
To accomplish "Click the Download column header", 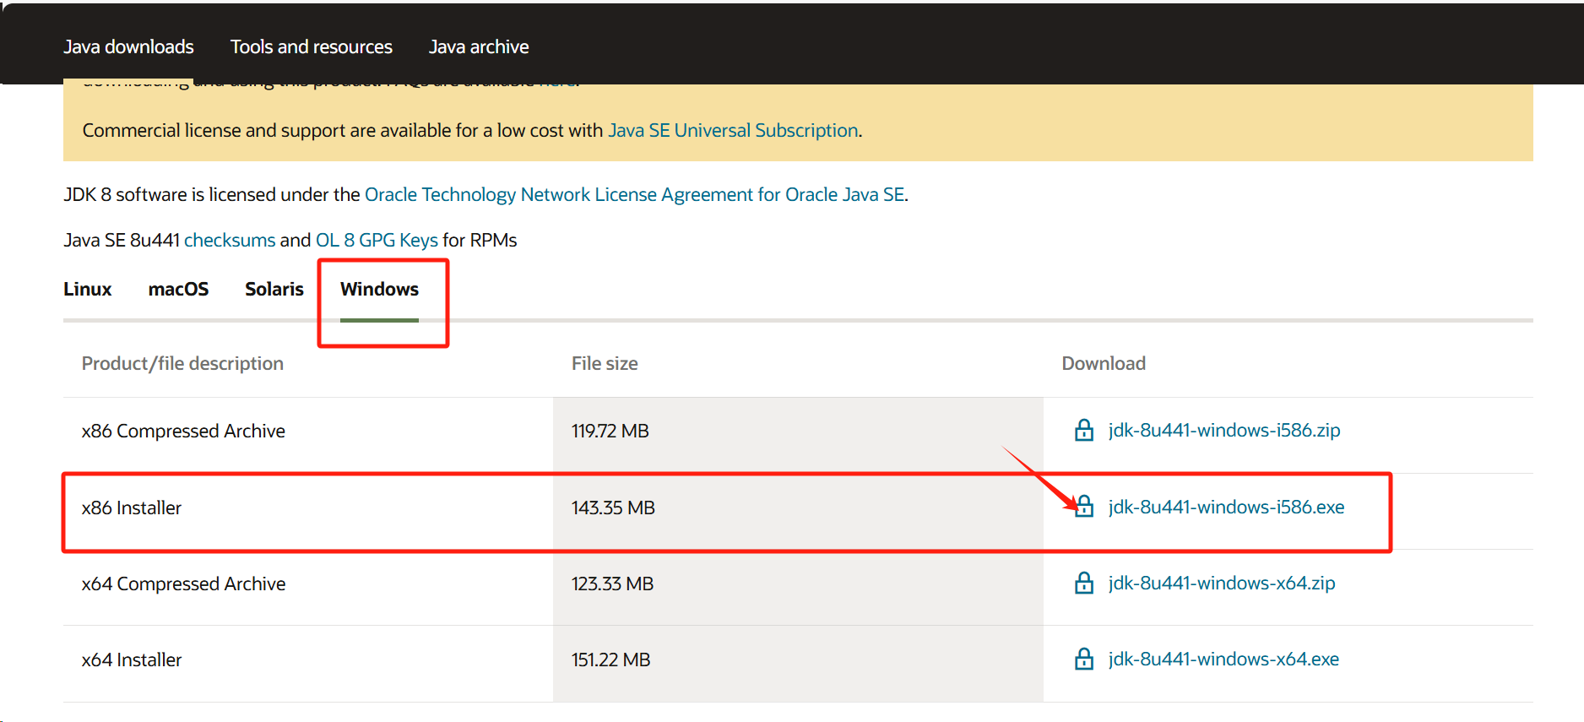I will click(x=1104, y=364).
